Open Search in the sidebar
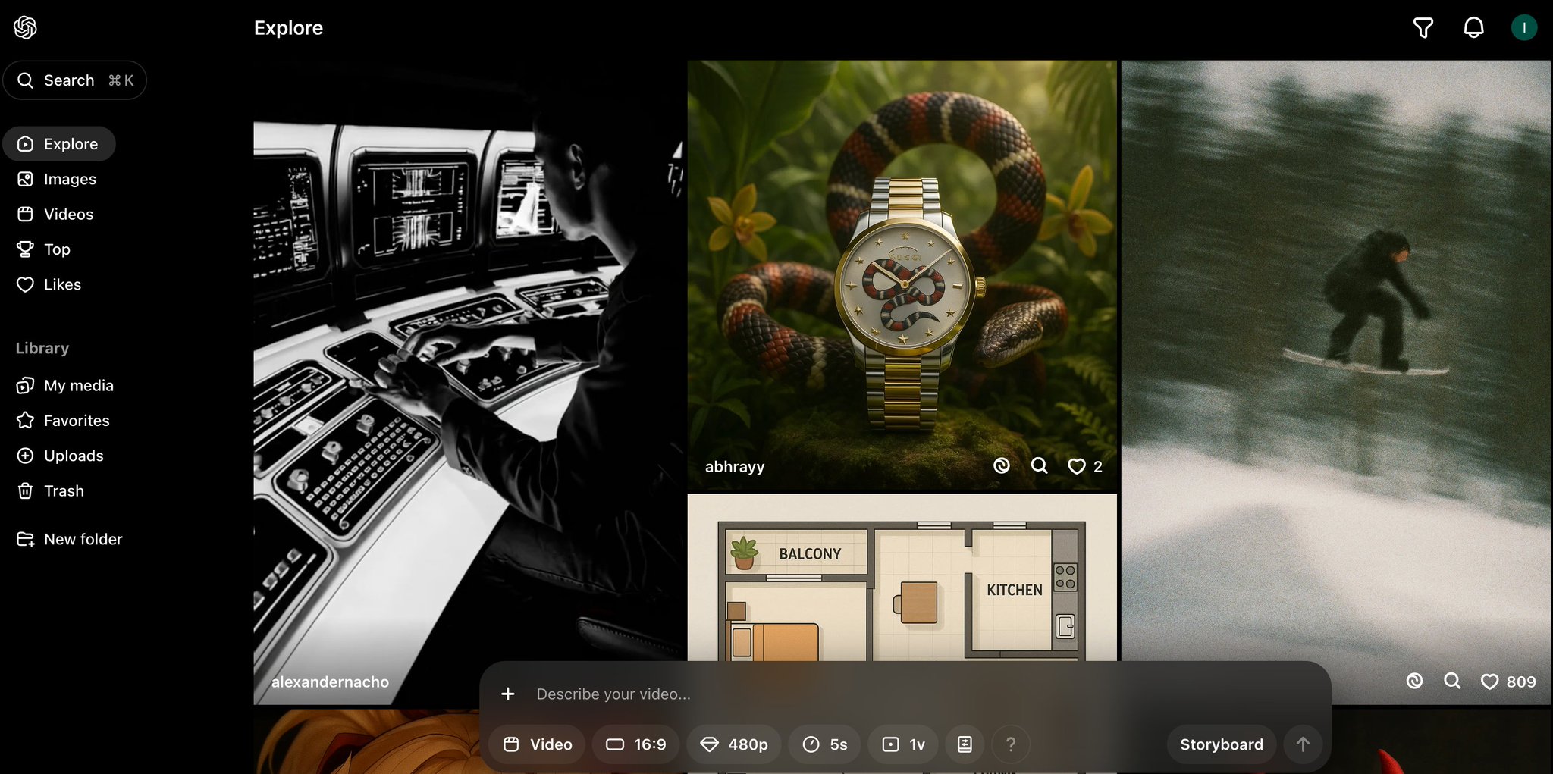The height and width of the screenshot is (774, 1553). click(x=74, y=80)
